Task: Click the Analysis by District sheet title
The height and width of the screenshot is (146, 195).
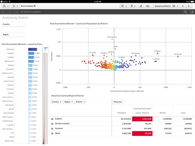Action: tap(15, 18)
